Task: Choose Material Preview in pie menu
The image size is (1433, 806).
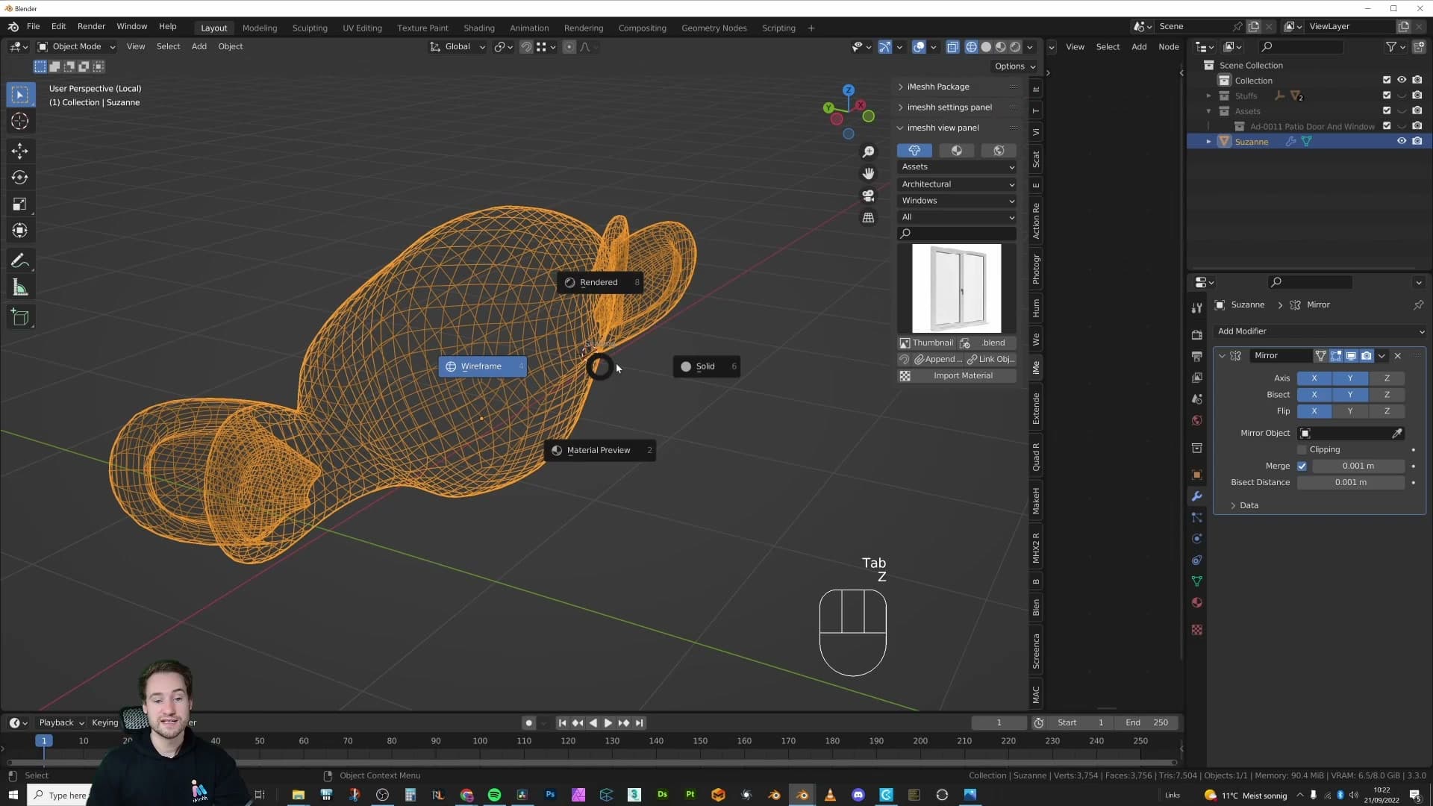Action: click(600, 450)
